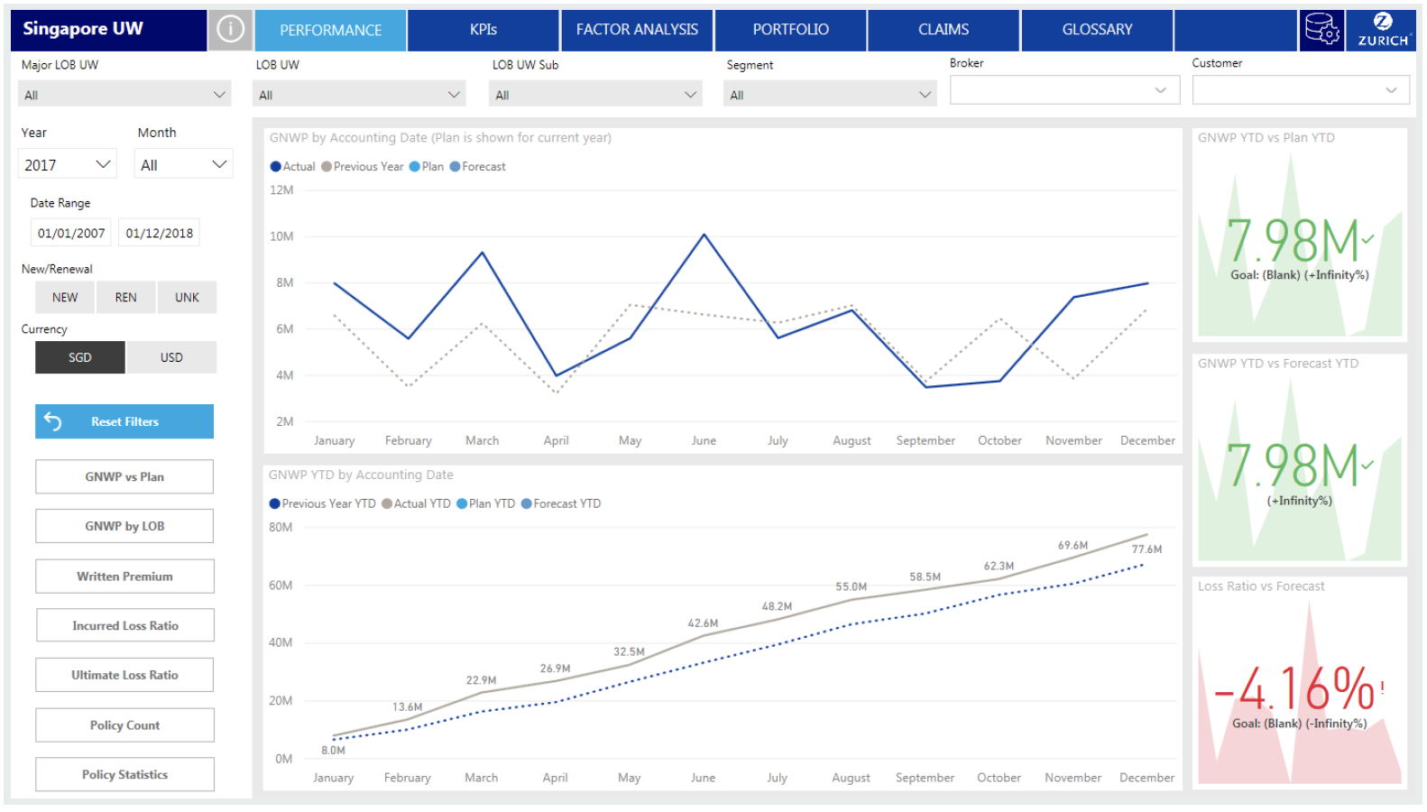This screenshot has height=812, width=1427.
Task: Click the Previous Year legend dot
Action: pos(327,167)
